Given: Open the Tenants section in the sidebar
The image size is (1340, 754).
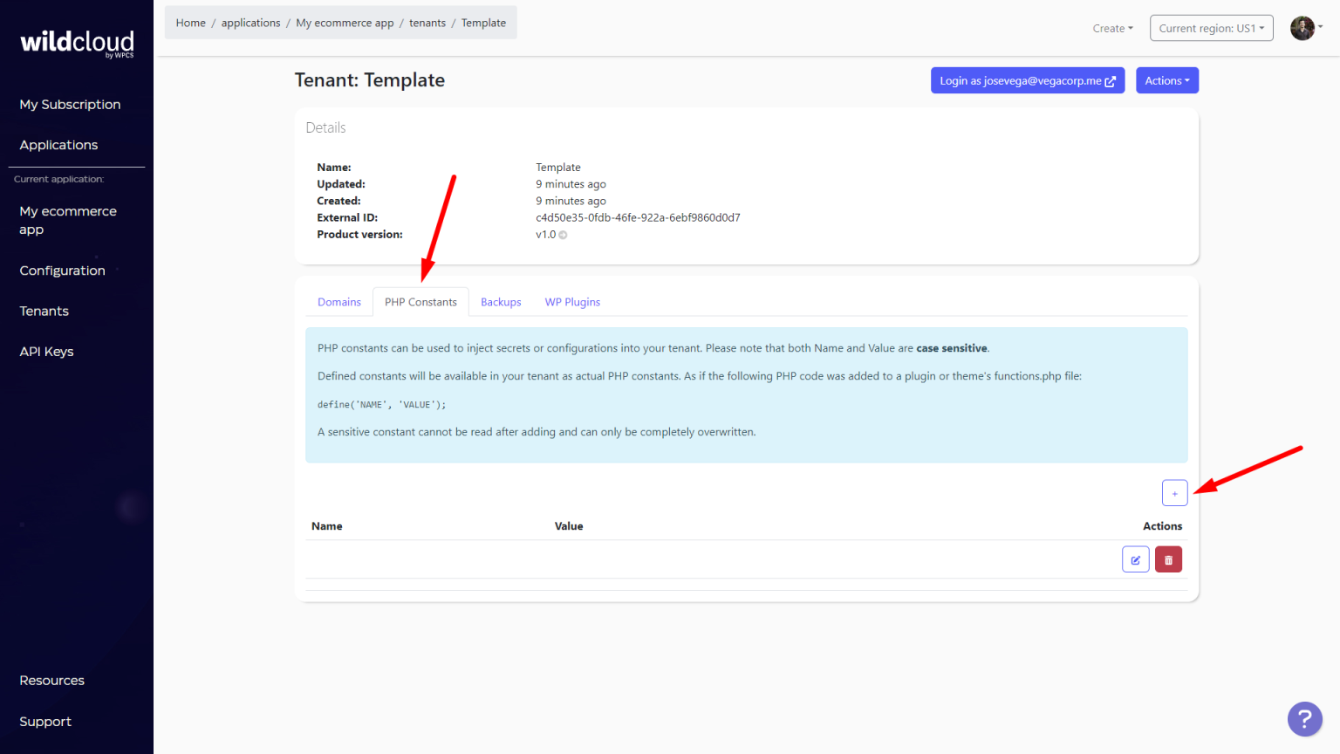Looking at the screenshot, I should point(44,311).
